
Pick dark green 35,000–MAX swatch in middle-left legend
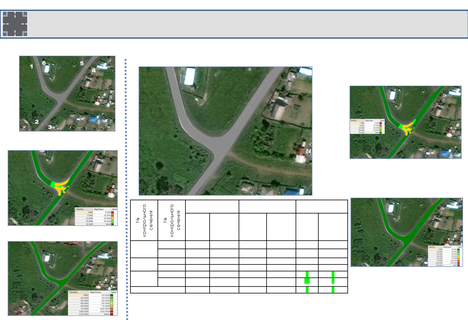point(113,224)
